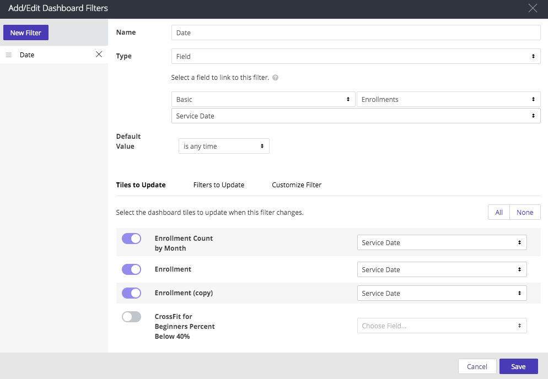This screenshot has height=379, width=548.
Task: Grab the drag handle icon beside Date filter
Action: [9, 55]
